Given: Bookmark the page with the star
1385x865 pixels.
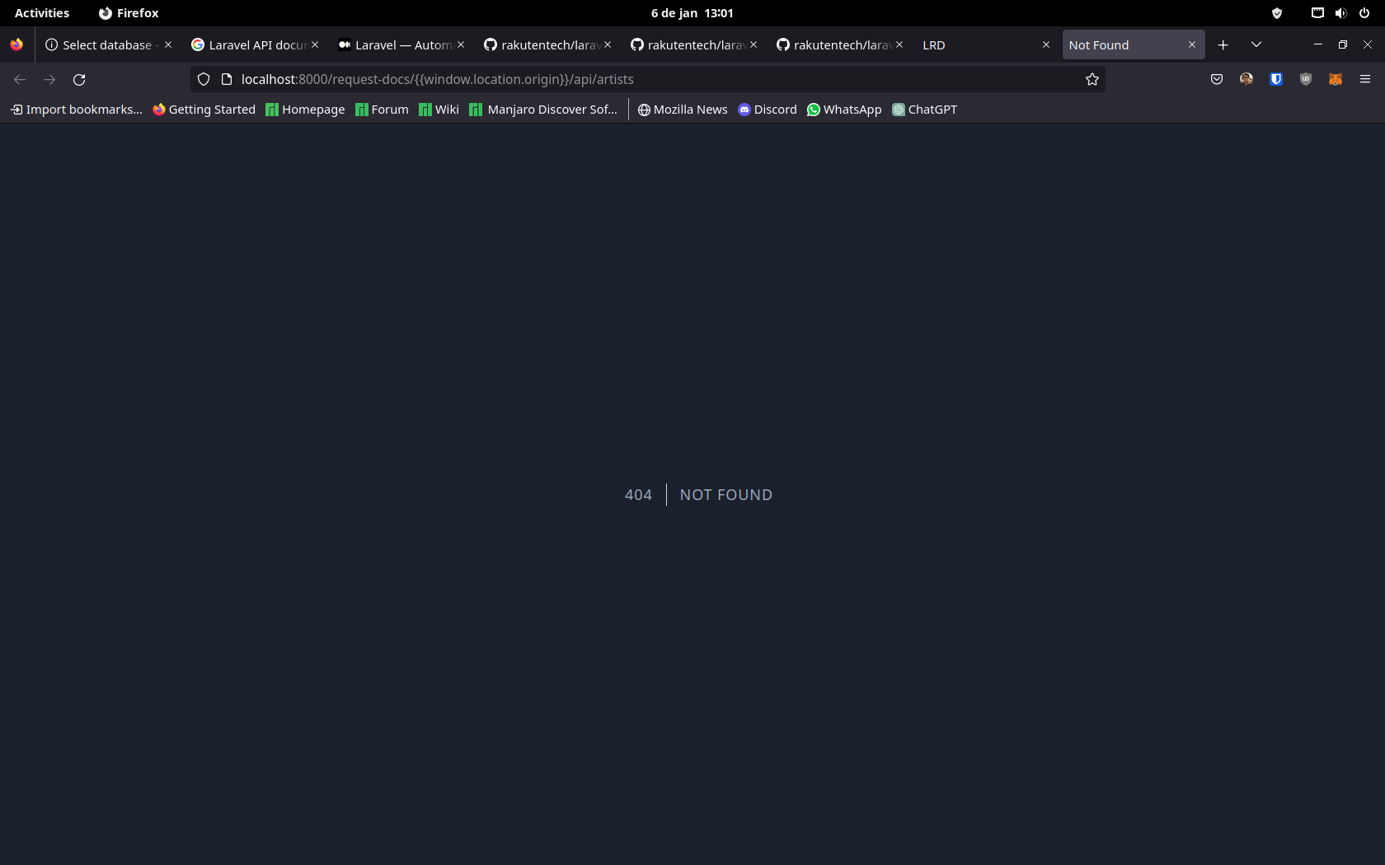Looking at the screenshot, I should [1092, 79].
